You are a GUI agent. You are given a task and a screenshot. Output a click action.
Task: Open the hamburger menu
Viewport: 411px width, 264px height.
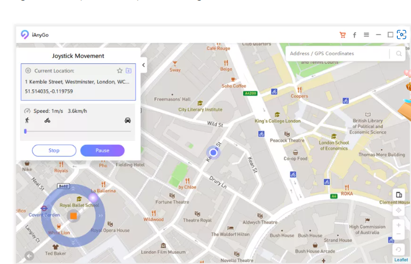366,35
